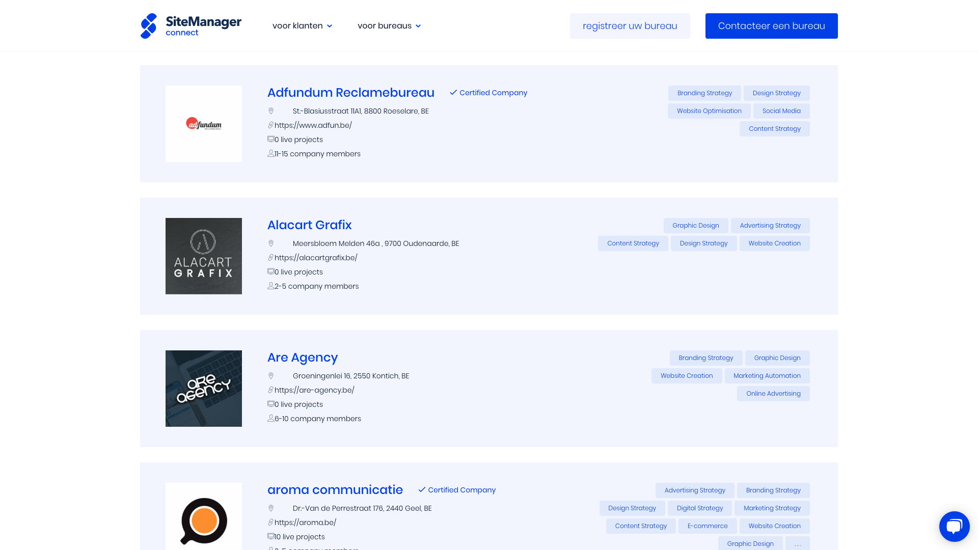Image resolution: width=978 pixels, height=550 pixels.
Task: Select the 'Digital Strategy' tag
Action: tap(699, 508)
